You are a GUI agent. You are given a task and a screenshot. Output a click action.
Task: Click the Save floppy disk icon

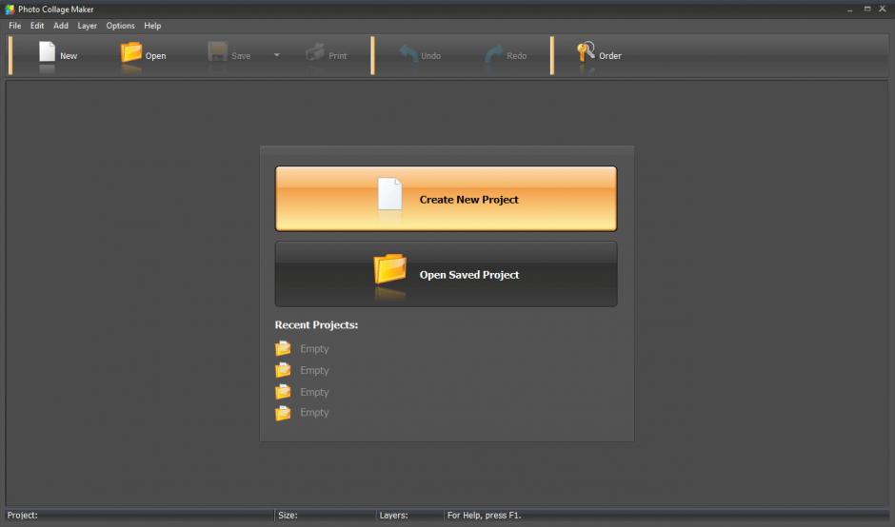(x=217, y=52)
